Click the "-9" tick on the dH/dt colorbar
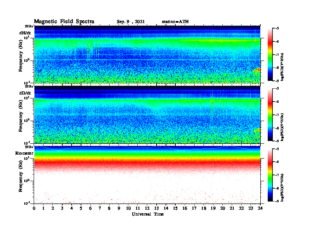This screenshot has height=239, width=310. (x=277, y=81)
